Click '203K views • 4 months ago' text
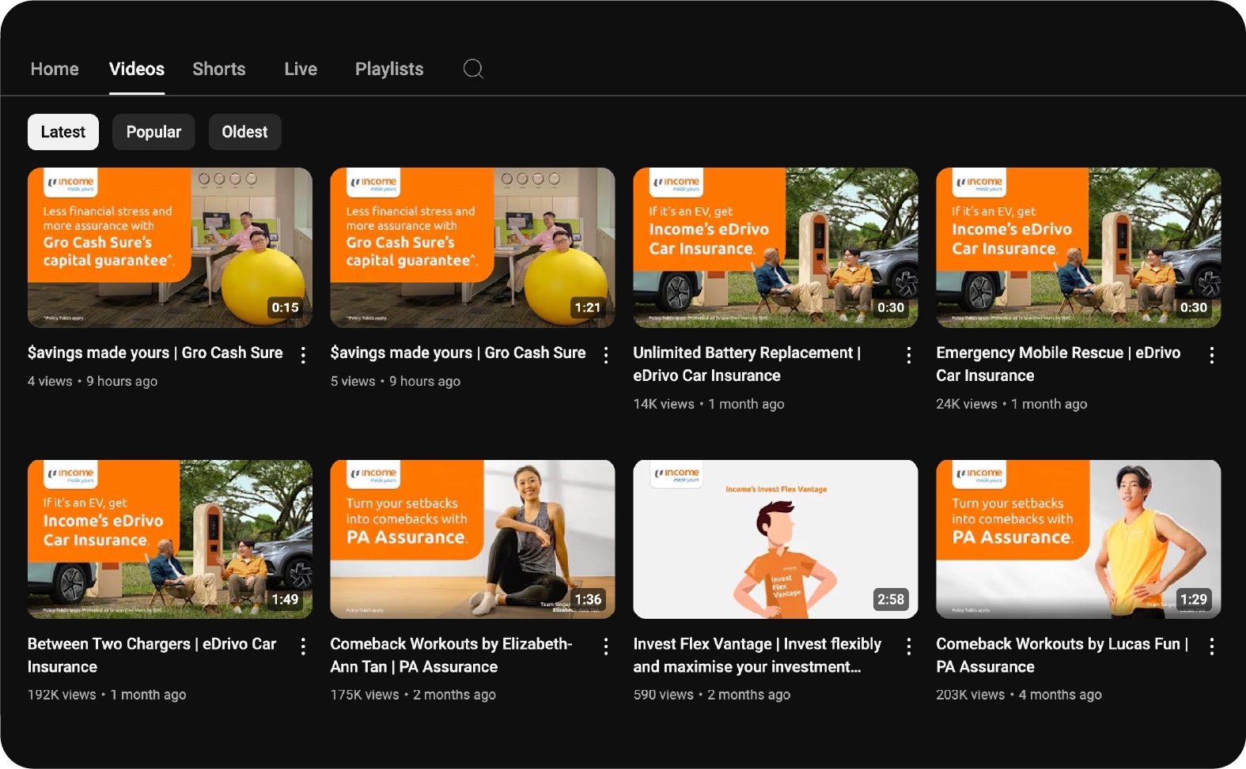This screenshot has height=769, width=1246. coord(1019,695)
